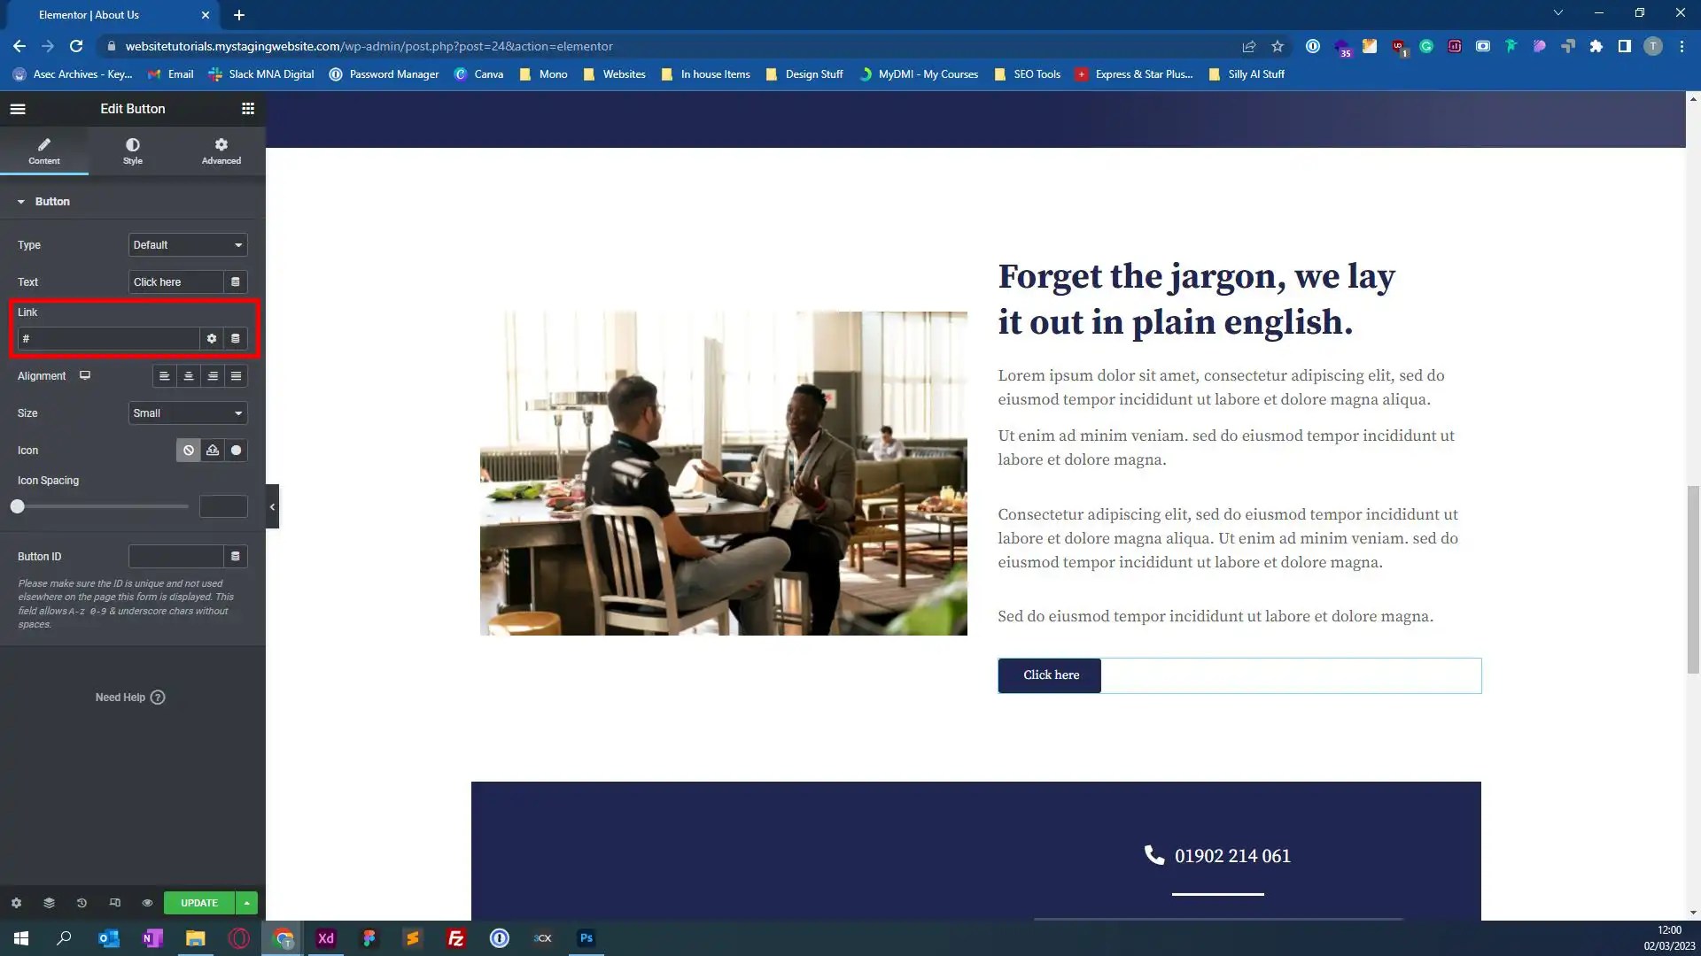
Task: Open the widgets grid panel
Action: pos(248,109)
